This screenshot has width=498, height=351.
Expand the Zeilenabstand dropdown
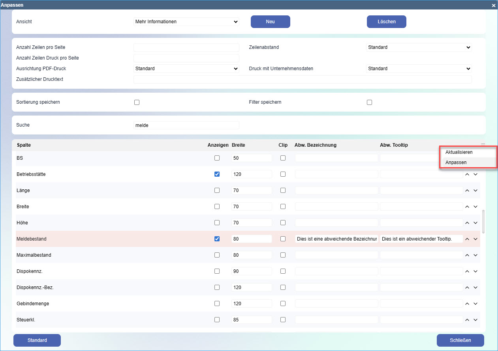419,47
